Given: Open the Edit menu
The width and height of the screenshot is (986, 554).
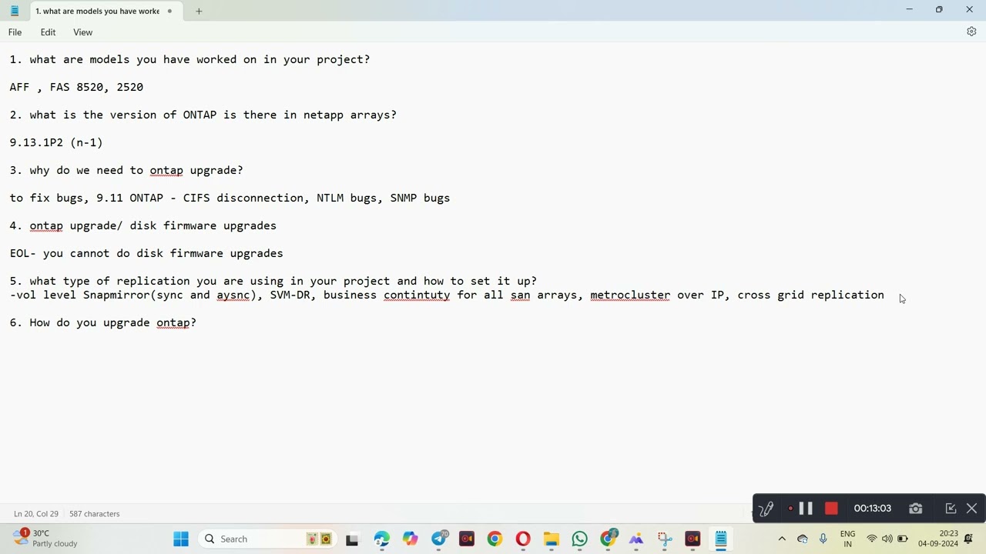Looking at the screenshot, I should coord(48,32).
